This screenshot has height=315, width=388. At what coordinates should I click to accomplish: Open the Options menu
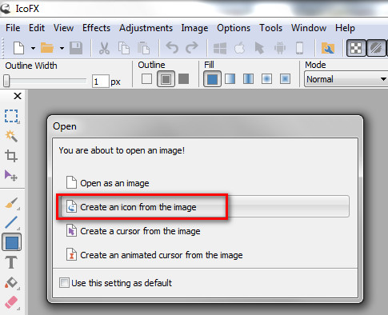tap(234, 28)
